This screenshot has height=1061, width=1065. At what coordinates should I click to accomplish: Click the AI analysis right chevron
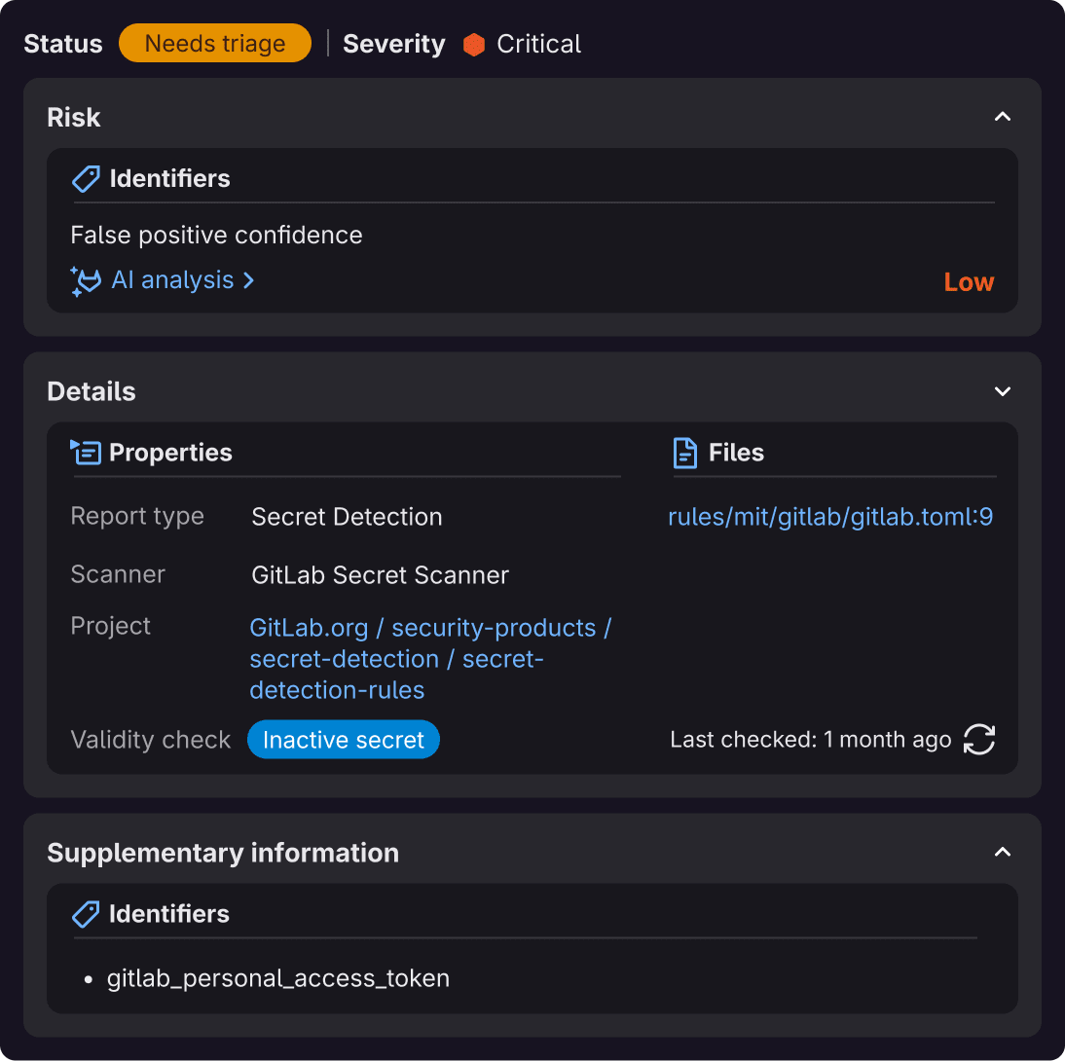coord(248,280)
